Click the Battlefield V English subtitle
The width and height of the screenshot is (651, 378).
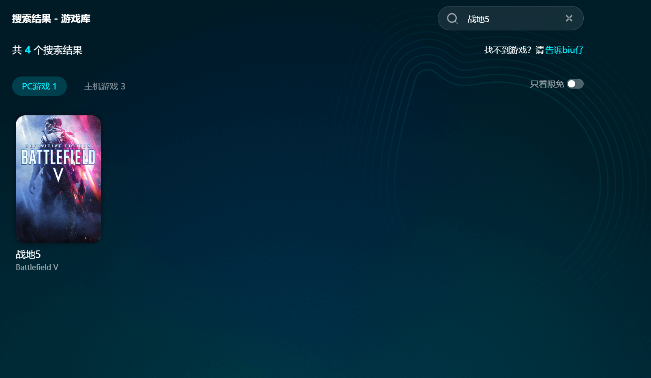point(37,267)
